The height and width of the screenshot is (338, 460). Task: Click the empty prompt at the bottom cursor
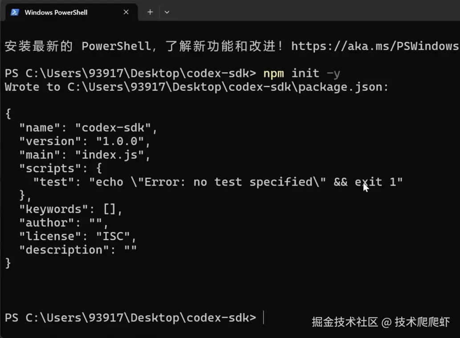[x=264, y=318]
